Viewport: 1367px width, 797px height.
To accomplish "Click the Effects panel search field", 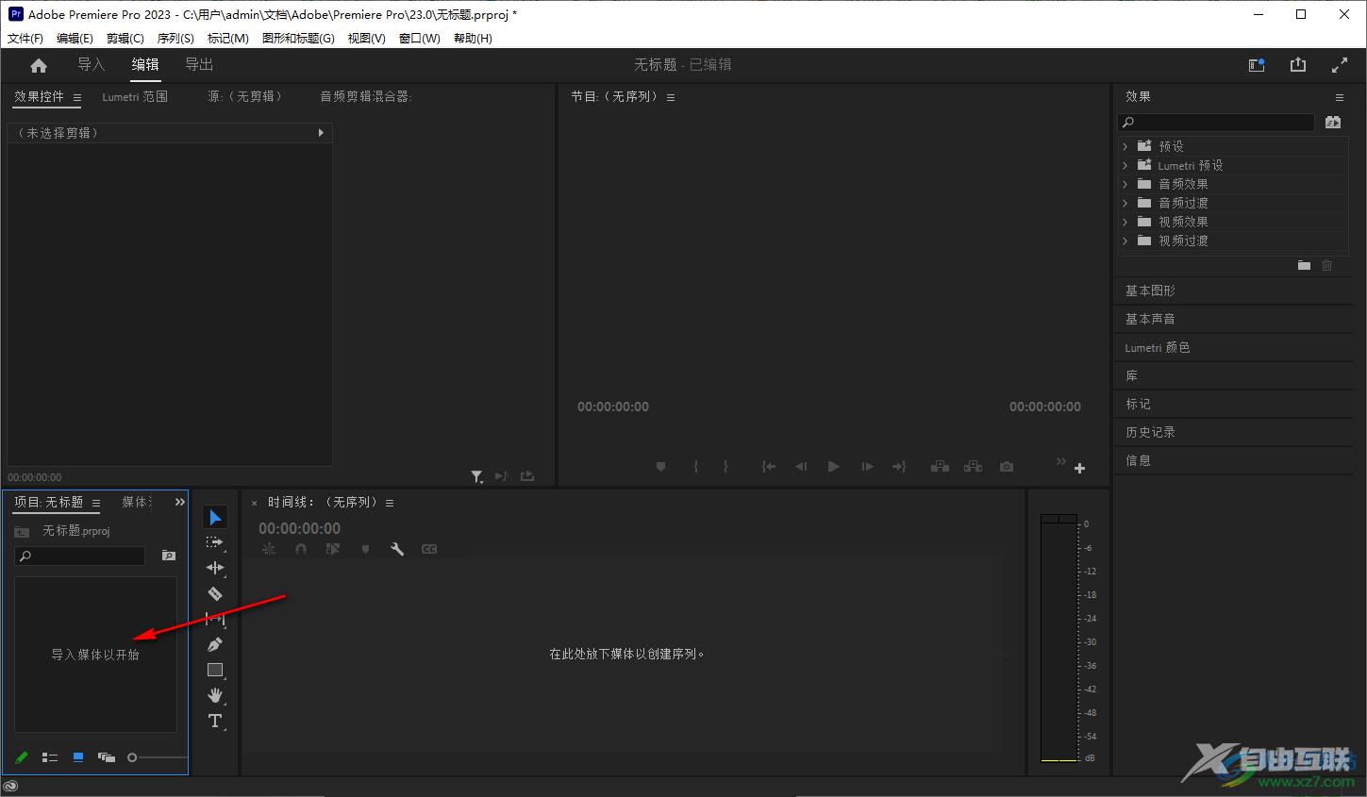I will click(x=1216, y=123).
